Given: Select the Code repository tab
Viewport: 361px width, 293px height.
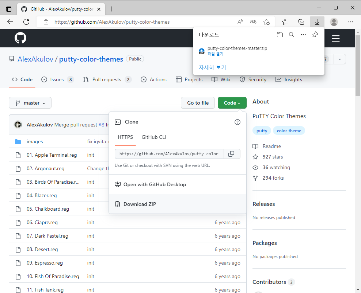Looking at the screenshot, I should (x=22, y=79).
